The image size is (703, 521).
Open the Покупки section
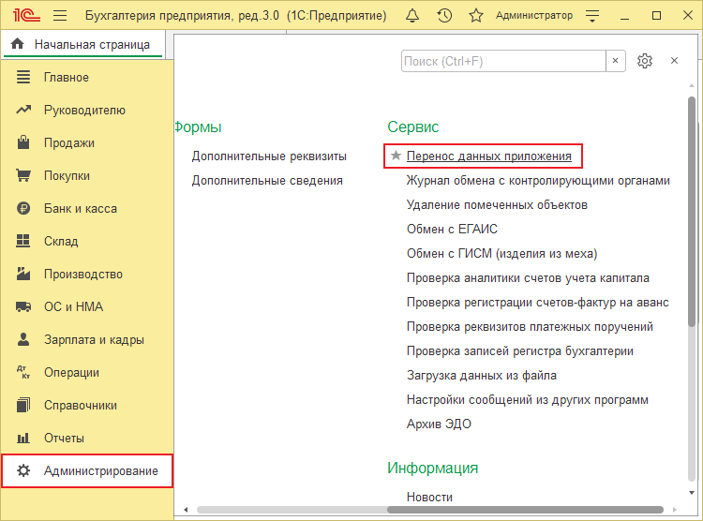67,176
